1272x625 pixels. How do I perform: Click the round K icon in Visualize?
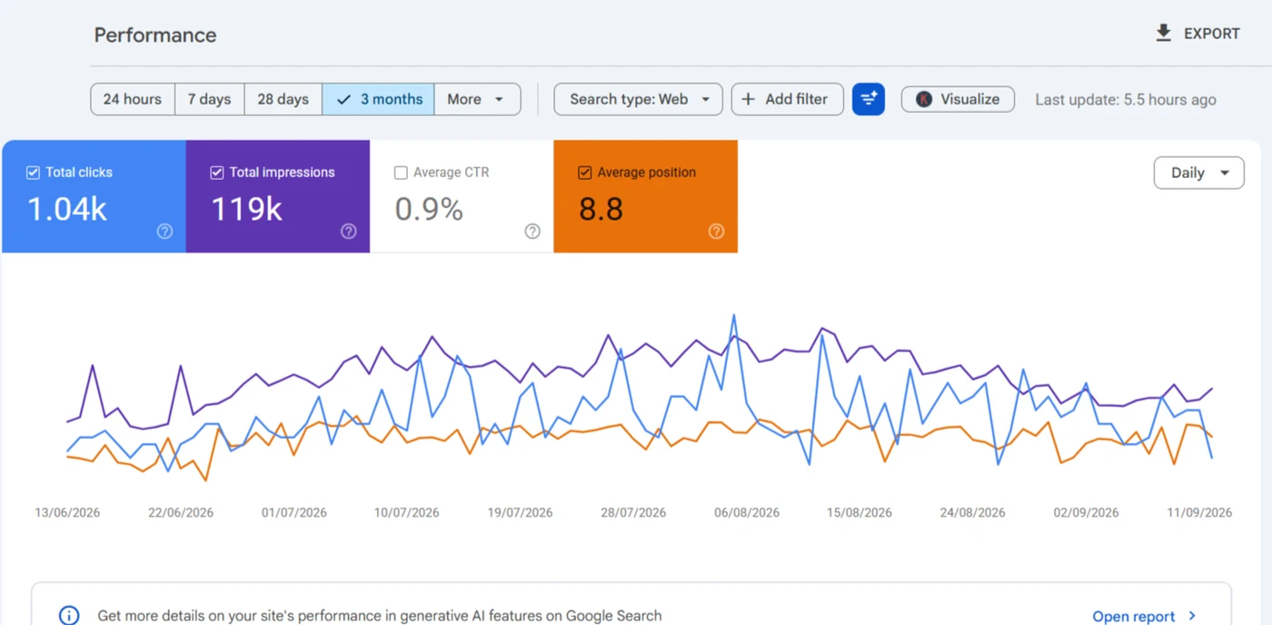tap(924, 99)
